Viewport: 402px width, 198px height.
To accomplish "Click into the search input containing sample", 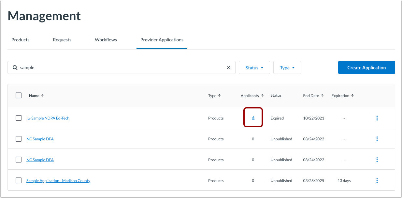I will (x=122, y=67).
